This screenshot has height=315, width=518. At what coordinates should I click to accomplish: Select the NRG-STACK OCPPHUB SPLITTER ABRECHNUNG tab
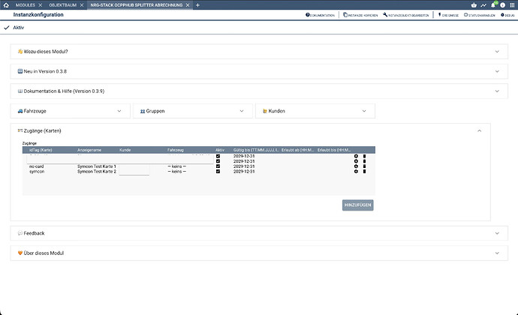click(137, 5)
